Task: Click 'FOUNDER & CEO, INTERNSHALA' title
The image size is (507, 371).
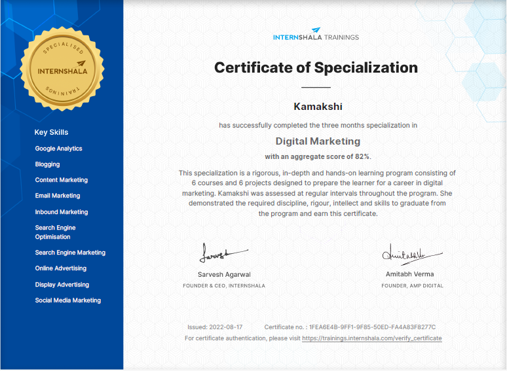Action: tap(224, 286)
